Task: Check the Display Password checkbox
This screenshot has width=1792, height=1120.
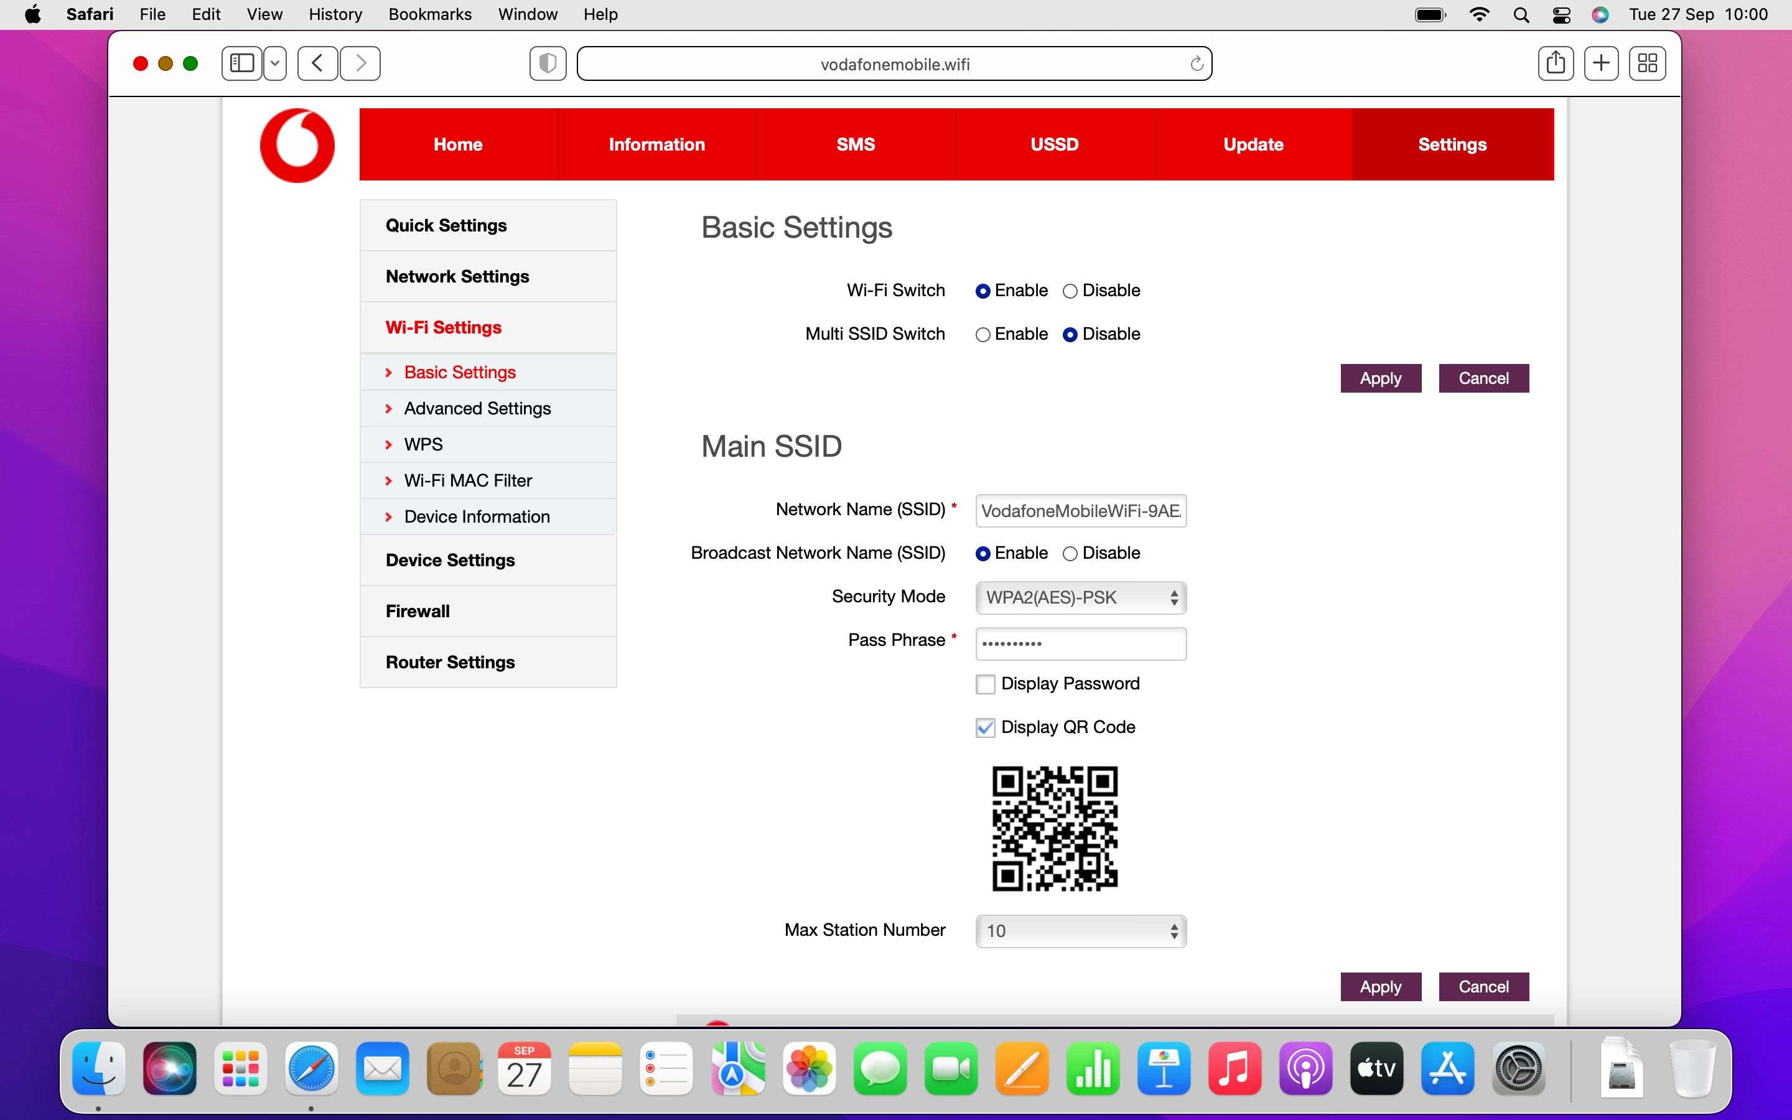Action: (985, 684)
